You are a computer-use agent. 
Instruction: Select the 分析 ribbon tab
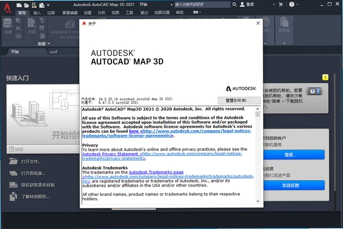pos(102,13)
